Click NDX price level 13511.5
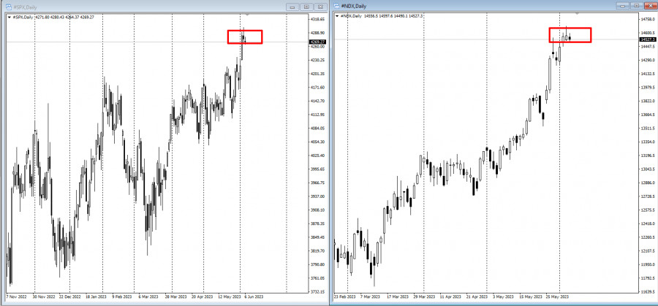 tap(648, 129)
